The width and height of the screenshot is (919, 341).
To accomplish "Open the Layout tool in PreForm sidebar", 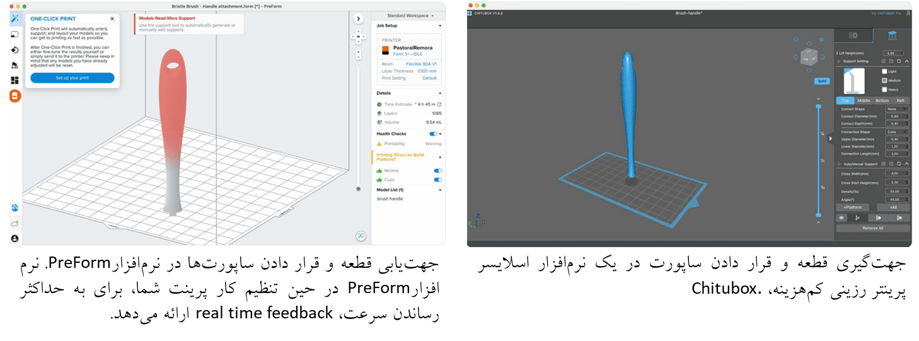I will (x=15, y=80).
